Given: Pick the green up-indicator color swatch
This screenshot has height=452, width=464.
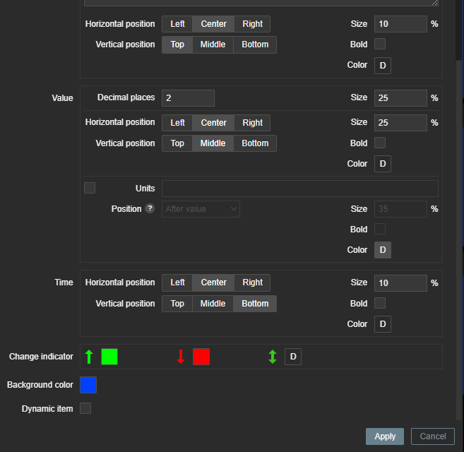Looking at the screenshot, I should coord(109,357).
